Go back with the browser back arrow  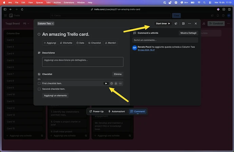[x=11, y=9]
